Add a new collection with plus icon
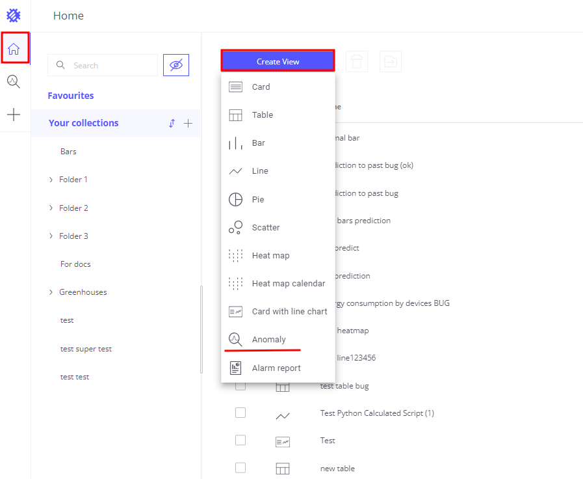This screenshot has width=583, height=479. tap(188, 123)
